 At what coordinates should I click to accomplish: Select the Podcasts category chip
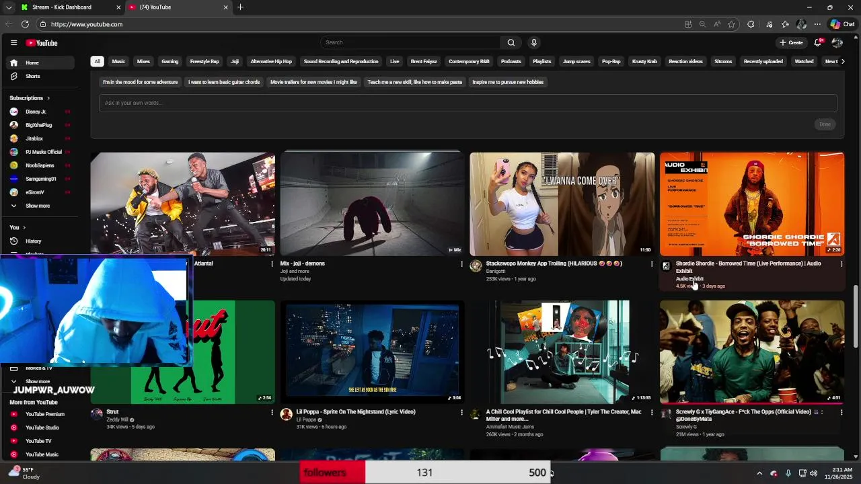[511, 61]
